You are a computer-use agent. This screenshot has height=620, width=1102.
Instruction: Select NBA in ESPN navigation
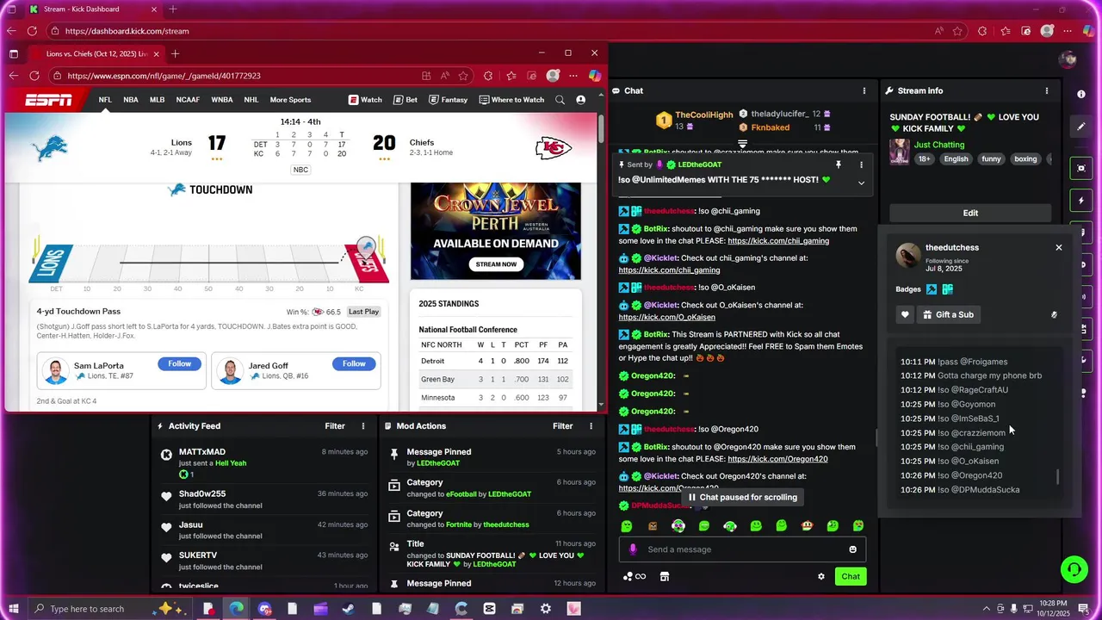pyautogui.click(x=131, y=100)
